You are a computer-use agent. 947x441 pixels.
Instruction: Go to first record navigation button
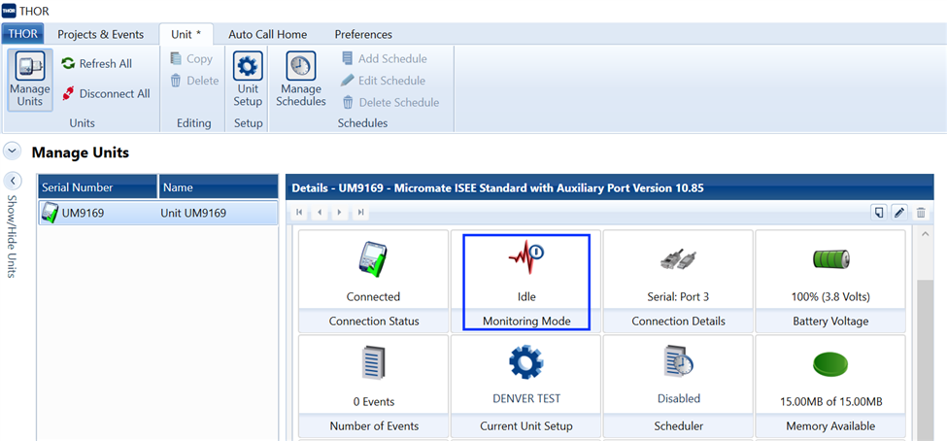coord(299,212)
